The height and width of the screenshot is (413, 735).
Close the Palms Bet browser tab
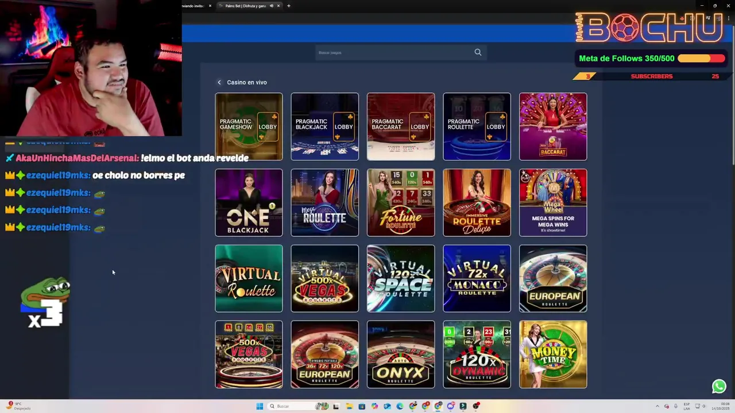[x=278, y=6]
